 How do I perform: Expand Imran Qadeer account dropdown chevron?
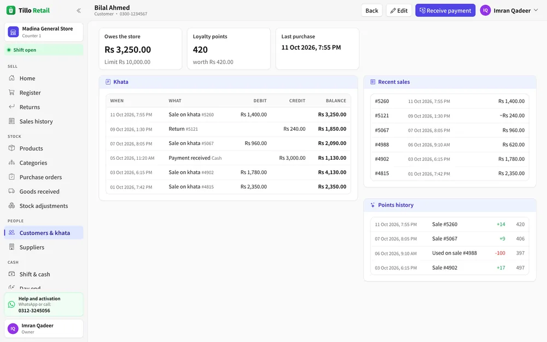click(536, 10)
